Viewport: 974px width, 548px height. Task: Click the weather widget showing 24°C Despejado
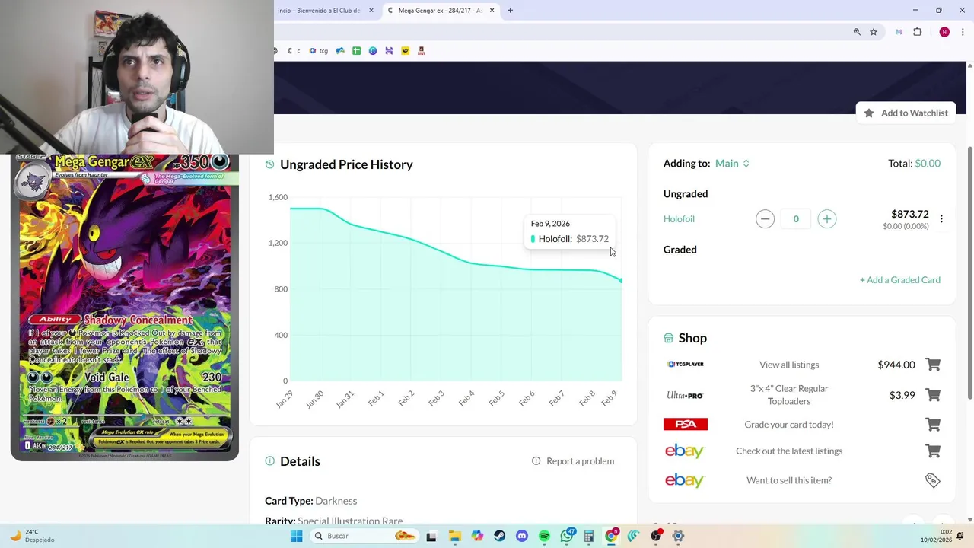pos(32,536)
